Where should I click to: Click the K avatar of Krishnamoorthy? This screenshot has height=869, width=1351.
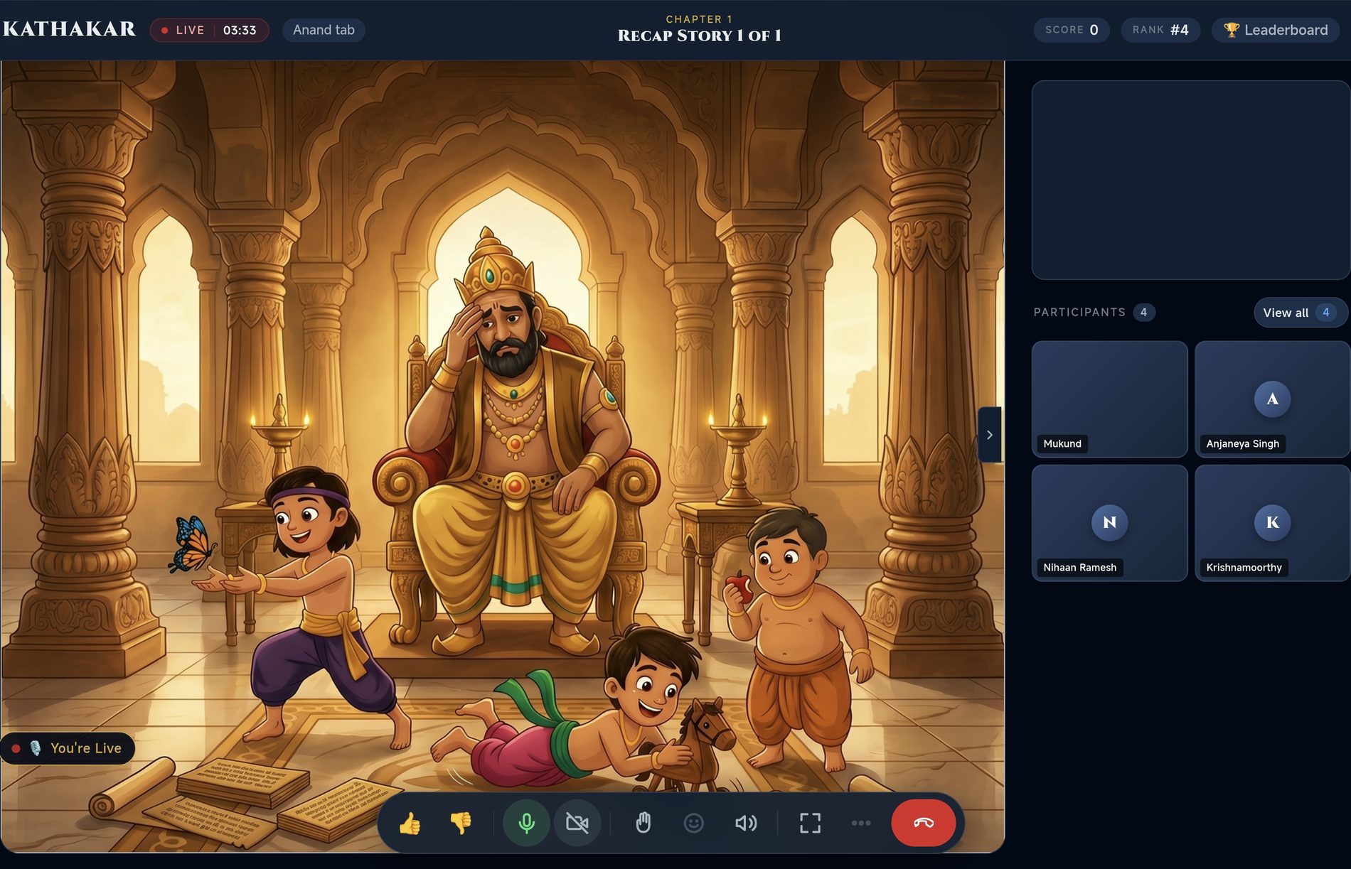coord(1272,522)
